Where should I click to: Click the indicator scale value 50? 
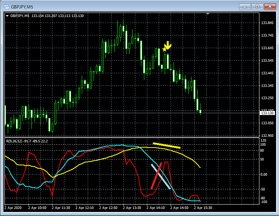(x=262, y=159)
